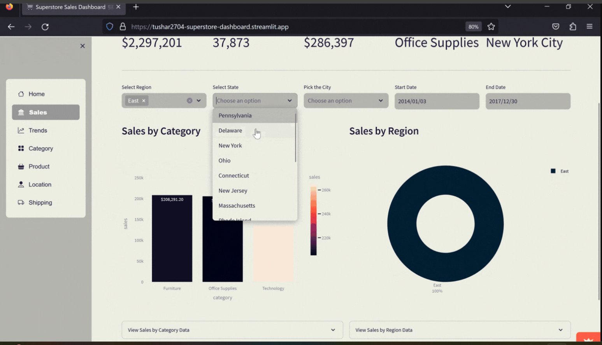
Task: Open the Pick the City dropdown
Action: pyautogui.click(x=346, y=101)
